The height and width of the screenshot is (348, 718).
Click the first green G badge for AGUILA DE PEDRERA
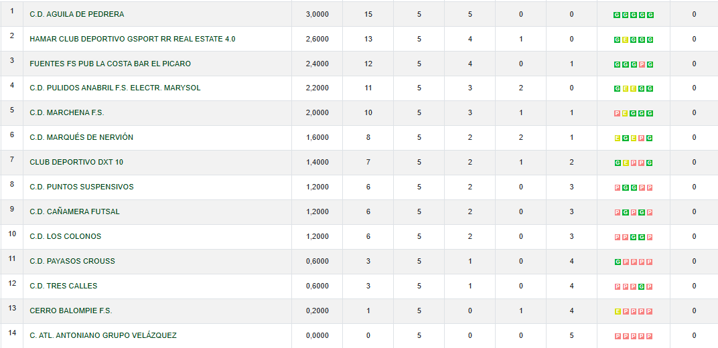(617, 15)
